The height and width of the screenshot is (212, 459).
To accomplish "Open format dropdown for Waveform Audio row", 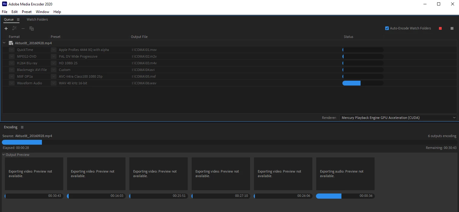I will [x=12, y=83].
